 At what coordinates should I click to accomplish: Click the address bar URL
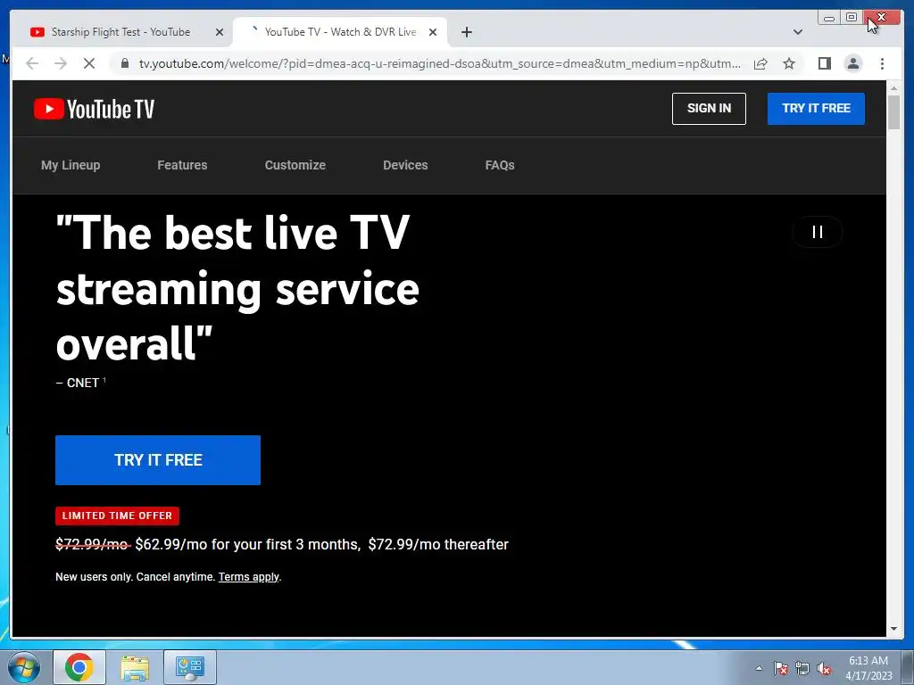click(x=439, y=63)
